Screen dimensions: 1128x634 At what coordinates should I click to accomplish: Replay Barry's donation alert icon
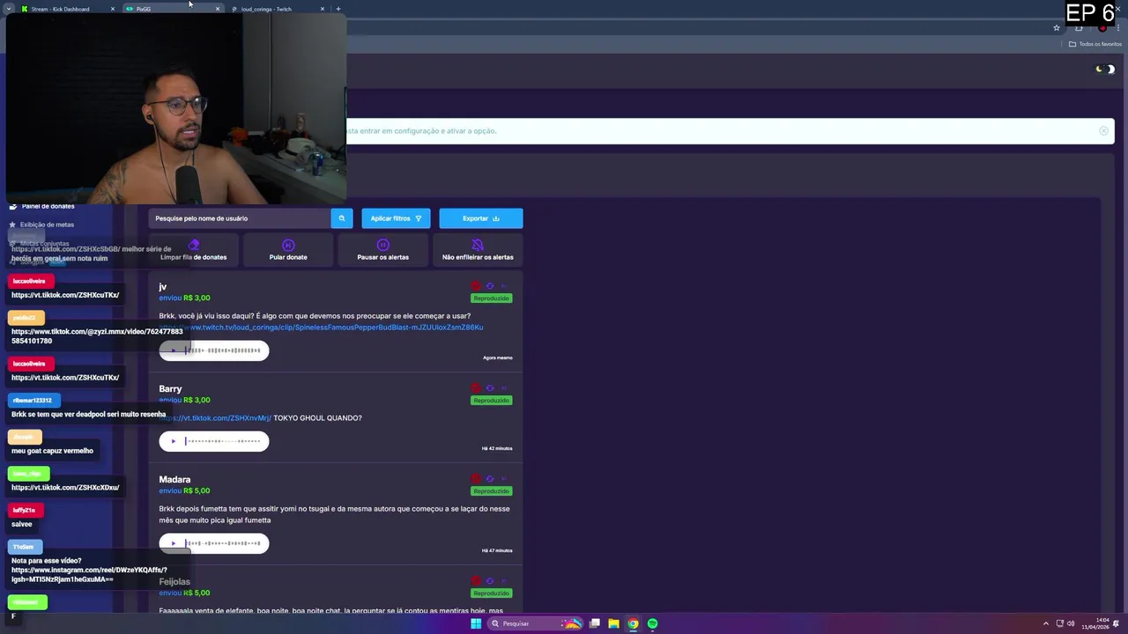coord(490,388)
